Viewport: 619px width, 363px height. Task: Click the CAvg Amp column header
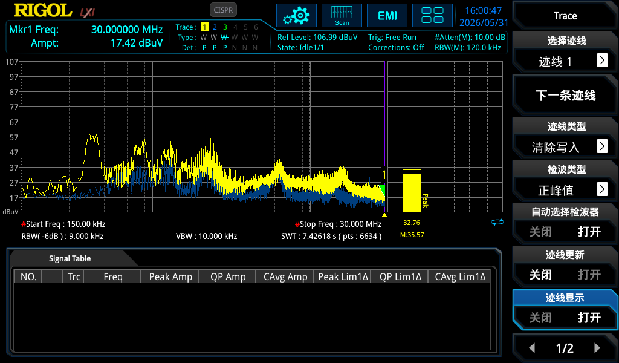pos(285,276)
